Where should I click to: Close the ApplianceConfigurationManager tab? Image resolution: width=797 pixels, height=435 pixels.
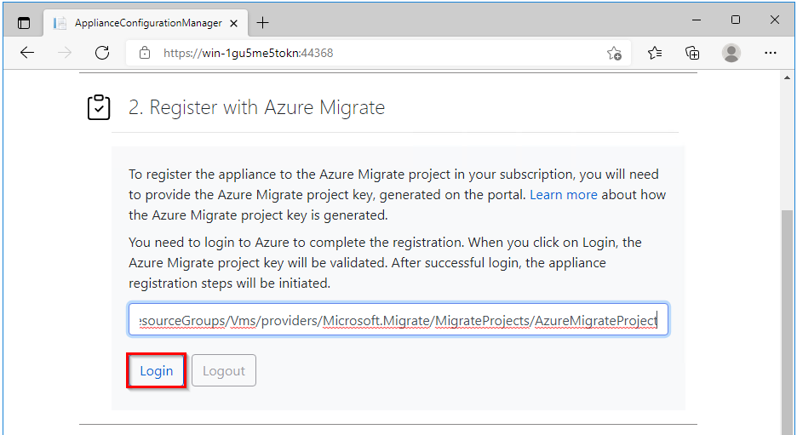pos(234,23)
